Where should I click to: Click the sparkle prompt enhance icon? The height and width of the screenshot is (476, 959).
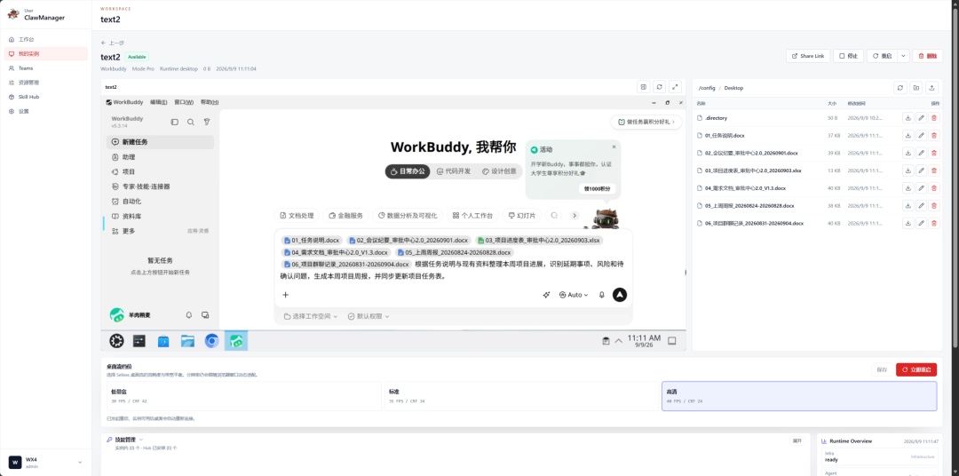click(546, 295)
